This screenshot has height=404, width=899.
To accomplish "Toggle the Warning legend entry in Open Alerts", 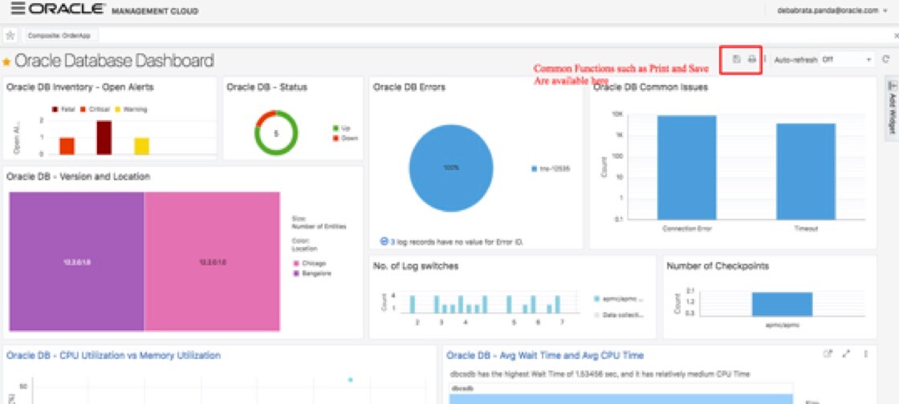I will click(x=131, y=109).
